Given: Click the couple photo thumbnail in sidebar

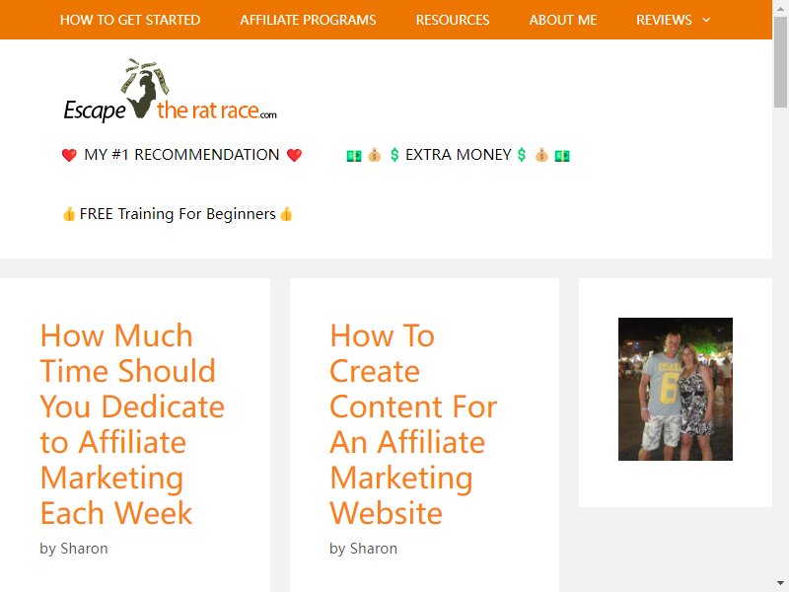Looking at the screenshot, I should [676, 389].
